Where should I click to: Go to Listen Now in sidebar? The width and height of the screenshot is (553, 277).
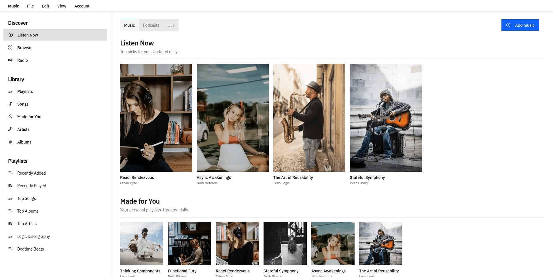pyautogui.click(x=55, y=35)
